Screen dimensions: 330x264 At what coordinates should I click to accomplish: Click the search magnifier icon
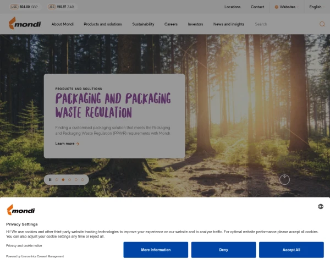(322, 24)
